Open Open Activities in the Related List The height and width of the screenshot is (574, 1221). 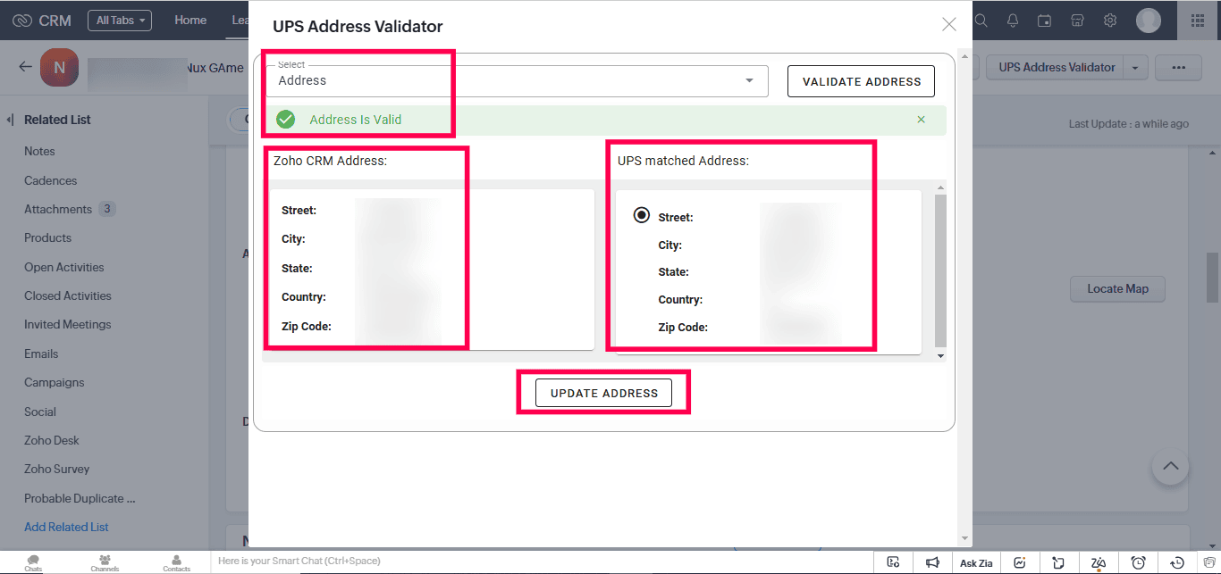pos(63,267)
